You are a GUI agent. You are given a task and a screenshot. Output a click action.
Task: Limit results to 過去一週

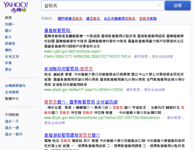12,128
